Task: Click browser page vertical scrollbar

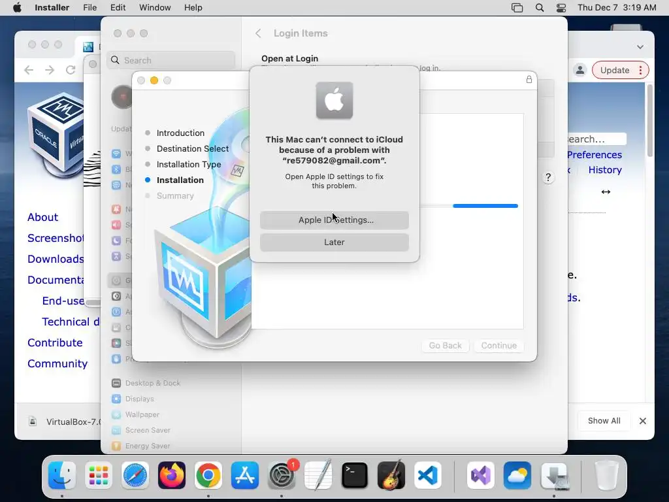Action: pos(650,120)
